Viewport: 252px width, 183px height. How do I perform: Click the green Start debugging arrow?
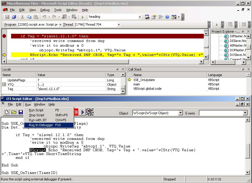click(x=83, y=17)
